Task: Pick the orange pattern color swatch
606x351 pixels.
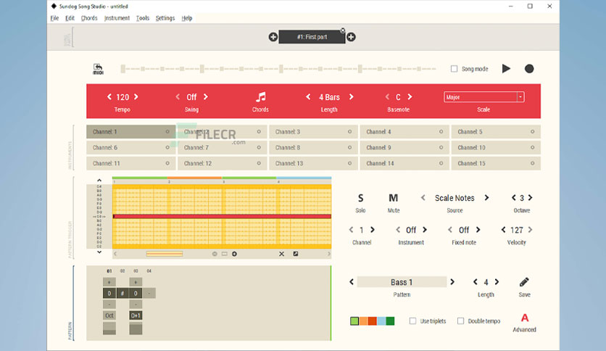Action: [364, 321]
